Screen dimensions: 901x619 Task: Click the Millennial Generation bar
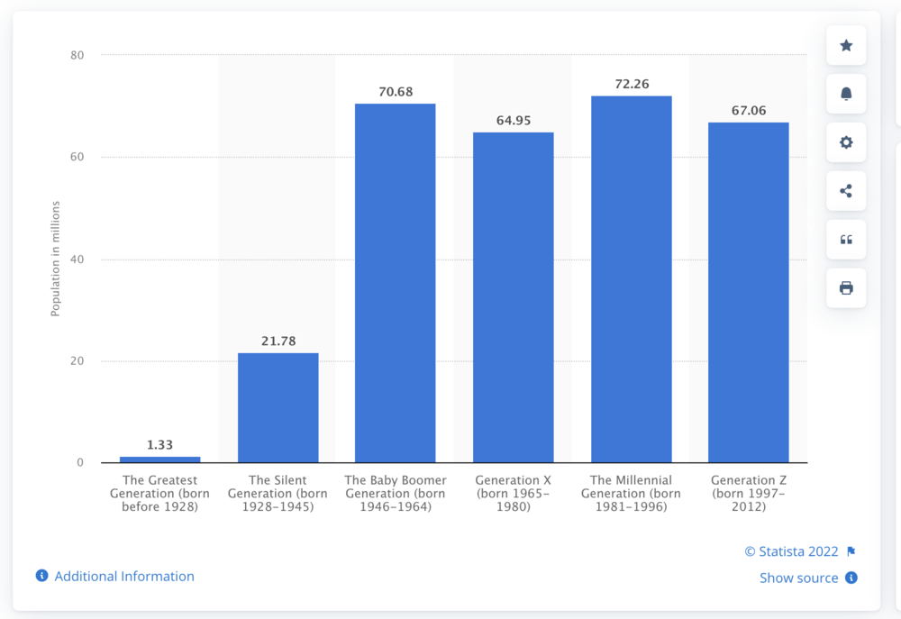(631, 279)
